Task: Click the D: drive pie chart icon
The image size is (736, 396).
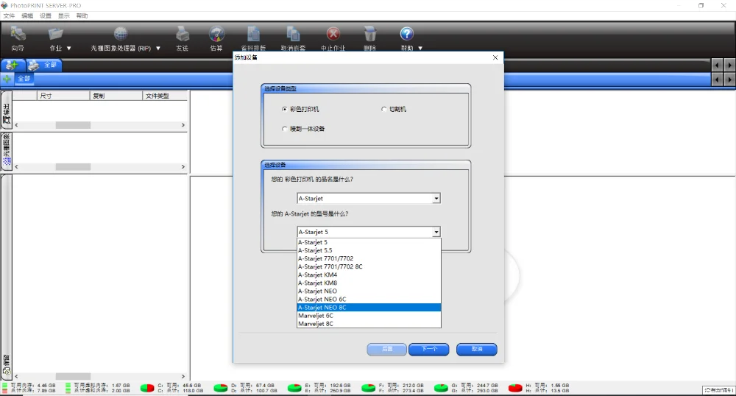Action: pos(221,388)
